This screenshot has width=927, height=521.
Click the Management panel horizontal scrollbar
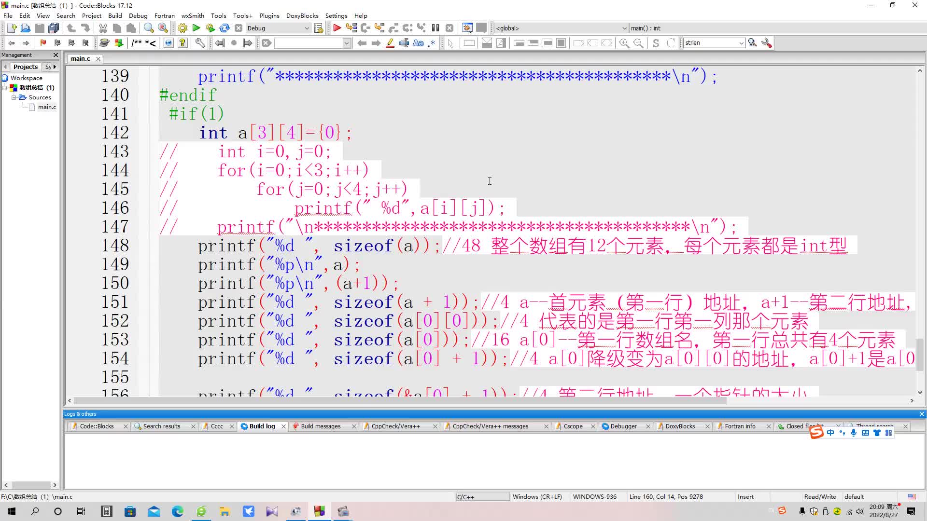coord(31,485)
